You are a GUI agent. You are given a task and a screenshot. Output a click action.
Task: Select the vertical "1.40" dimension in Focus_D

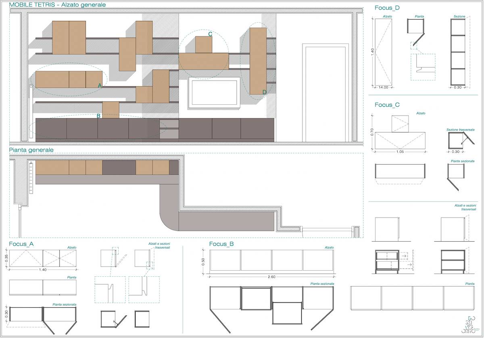[x=372, y=51]
